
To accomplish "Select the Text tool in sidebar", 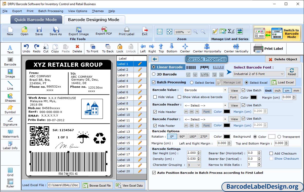I will click(x=10, y=49).
